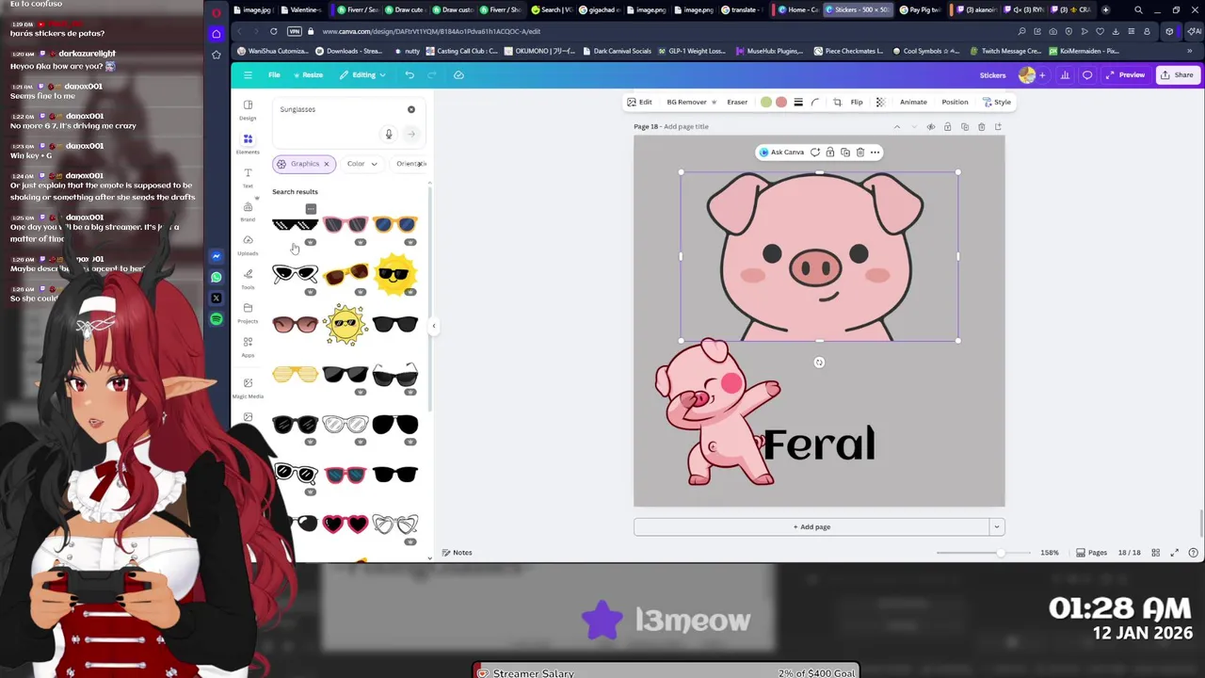Start voice search with microphone icon

[388, 134]
